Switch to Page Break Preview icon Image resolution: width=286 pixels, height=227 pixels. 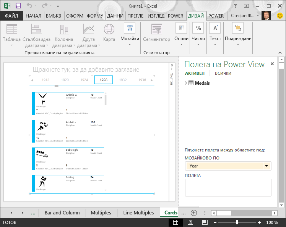point(205,222)
